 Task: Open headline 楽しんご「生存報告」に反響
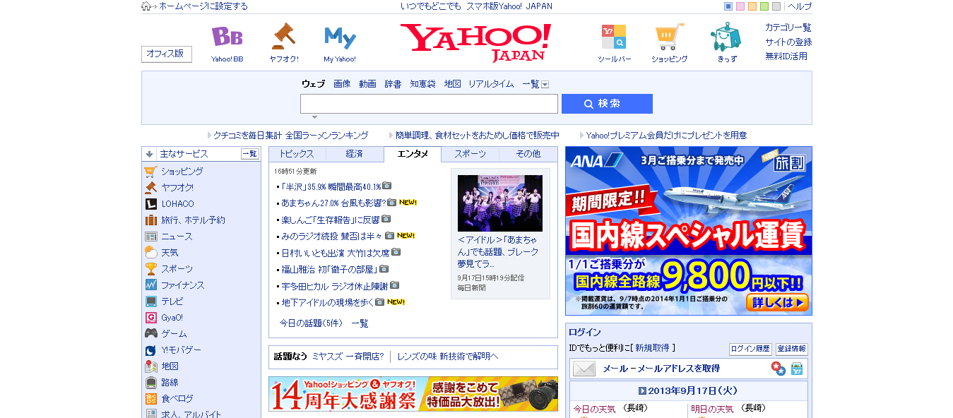coord(331,220)
